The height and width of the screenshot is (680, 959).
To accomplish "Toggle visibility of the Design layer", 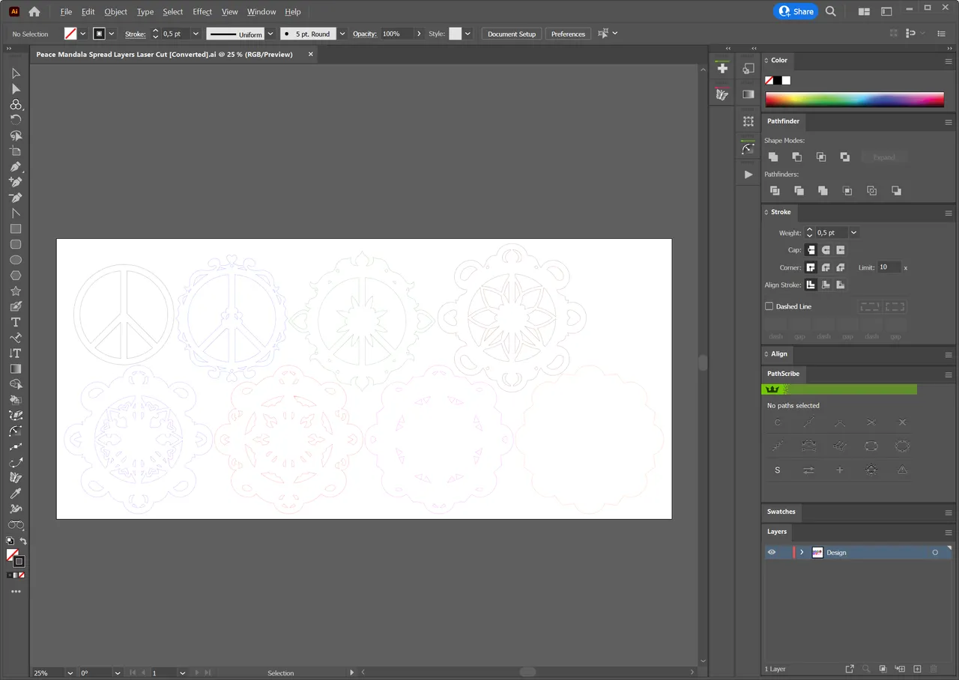I will click(772, 553).
